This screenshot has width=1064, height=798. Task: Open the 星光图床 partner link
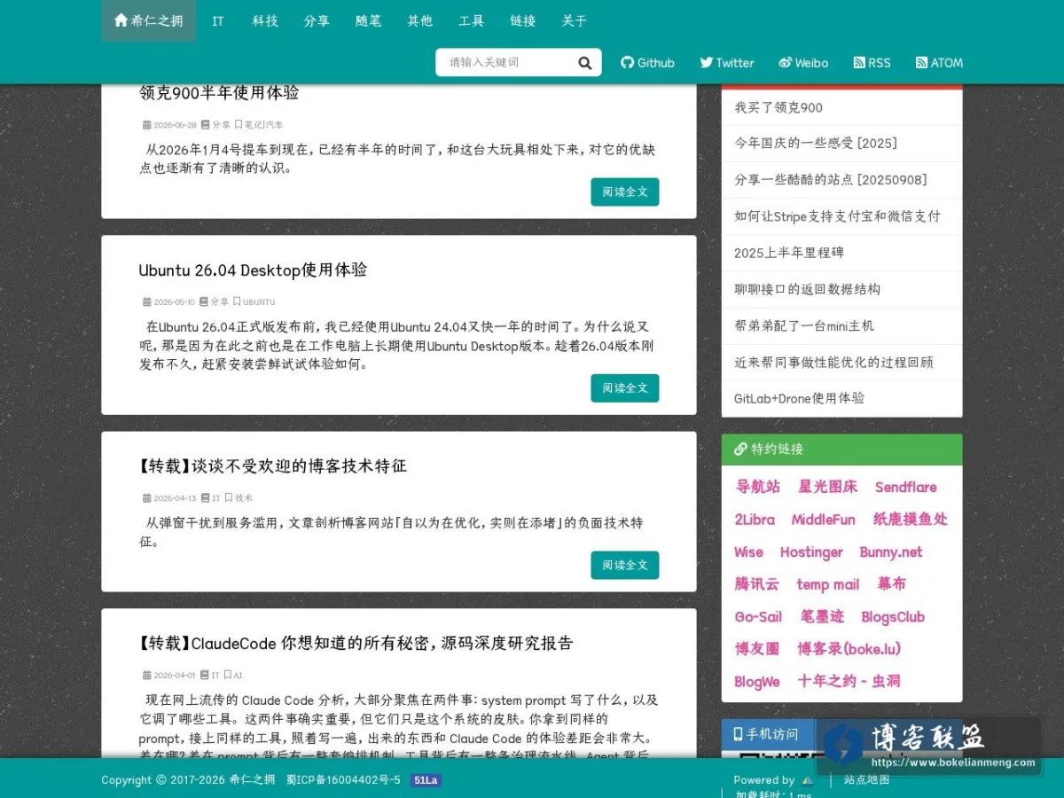(828, 487)
